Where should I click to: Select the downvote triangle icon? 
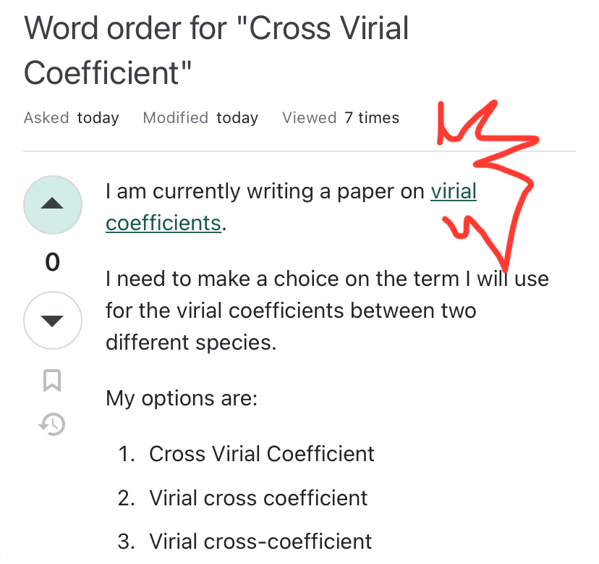(52, 320)
